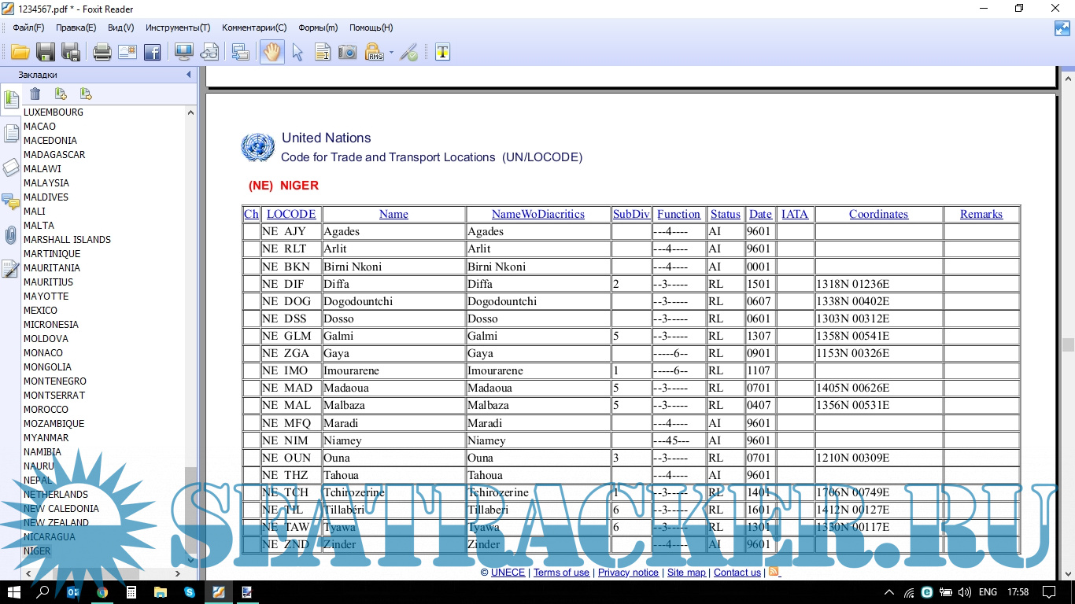This screenshot has width=1075, height=604.
Task: Open RMS lock dropdown arrow
Action: [391, 53]
